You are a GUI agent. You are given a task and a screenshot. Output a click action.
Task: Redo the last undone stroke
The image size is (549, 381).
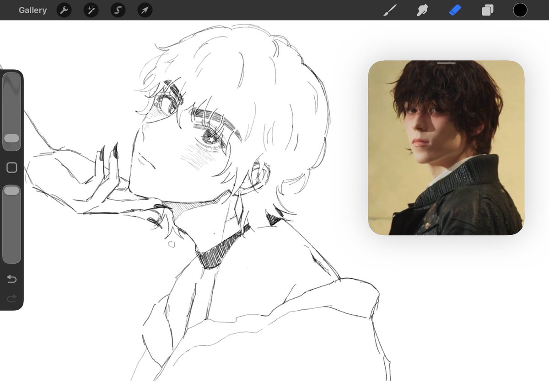coord(12,298)
